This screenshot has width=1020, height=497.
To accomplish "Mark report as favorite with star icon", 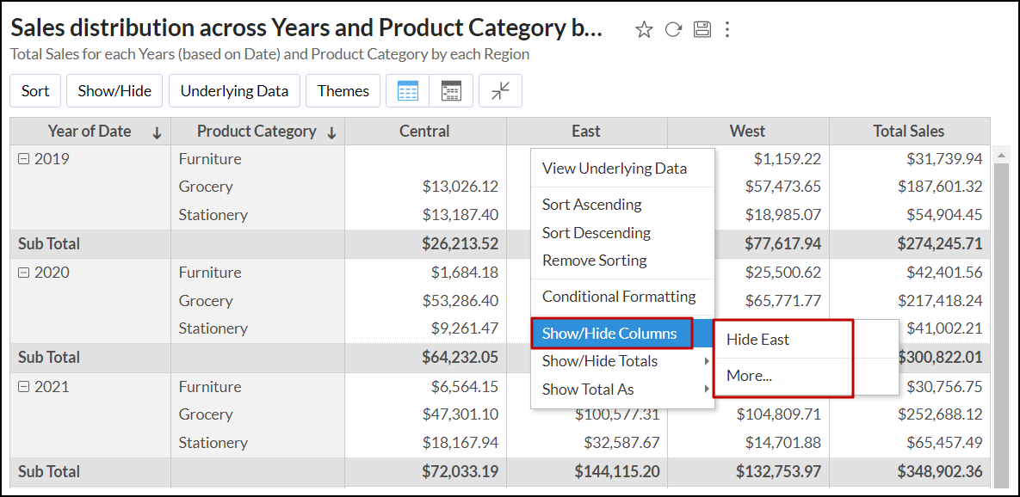I will [644, 30].
